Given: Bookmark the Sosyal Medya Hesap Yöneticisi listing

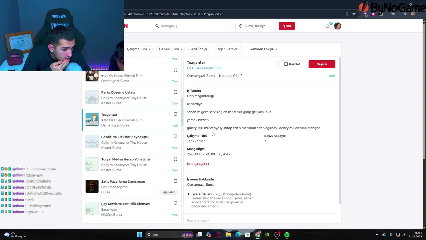Looking at the screenshot, I should click(x=175, y=159).
